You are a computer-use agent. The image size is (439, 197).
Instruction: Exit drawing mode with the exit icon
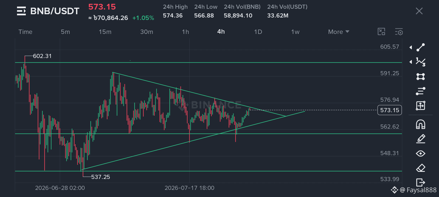click(421, 182)
